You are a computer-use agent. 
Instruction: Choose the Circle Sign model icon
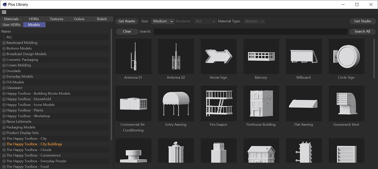[x=346, y=56]
